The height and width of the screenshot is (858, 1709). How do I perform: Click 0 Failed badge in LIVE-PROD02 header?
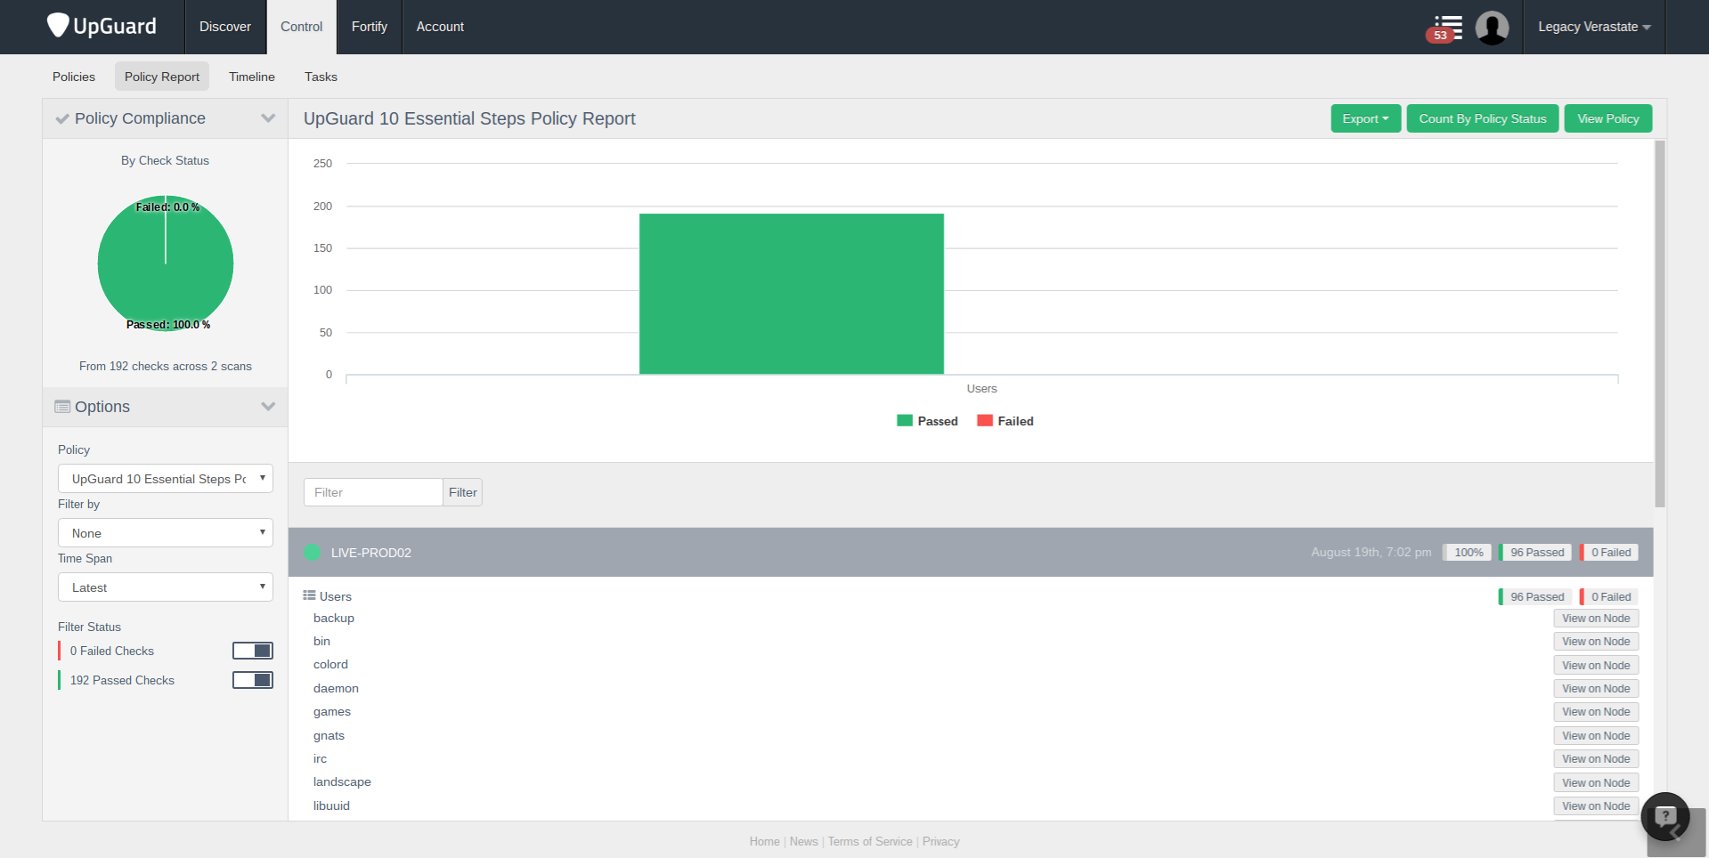click(x=1609, y=553)
